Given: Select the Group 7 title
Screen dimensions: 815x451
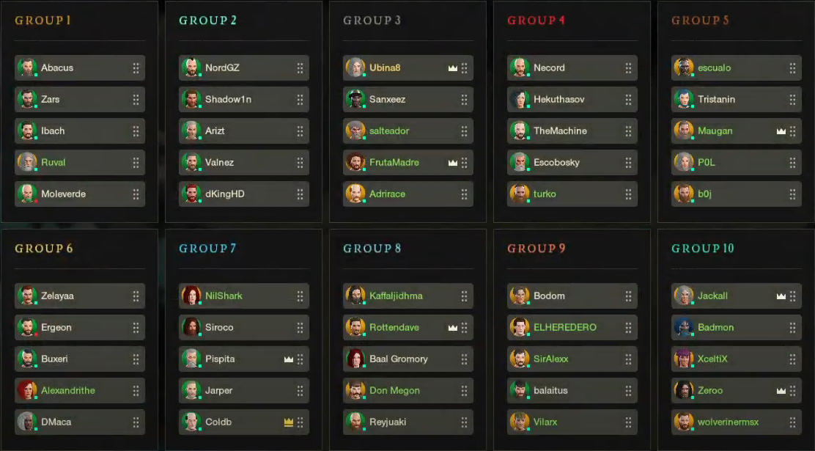Looking at the screenshot, I should [208, 249].
